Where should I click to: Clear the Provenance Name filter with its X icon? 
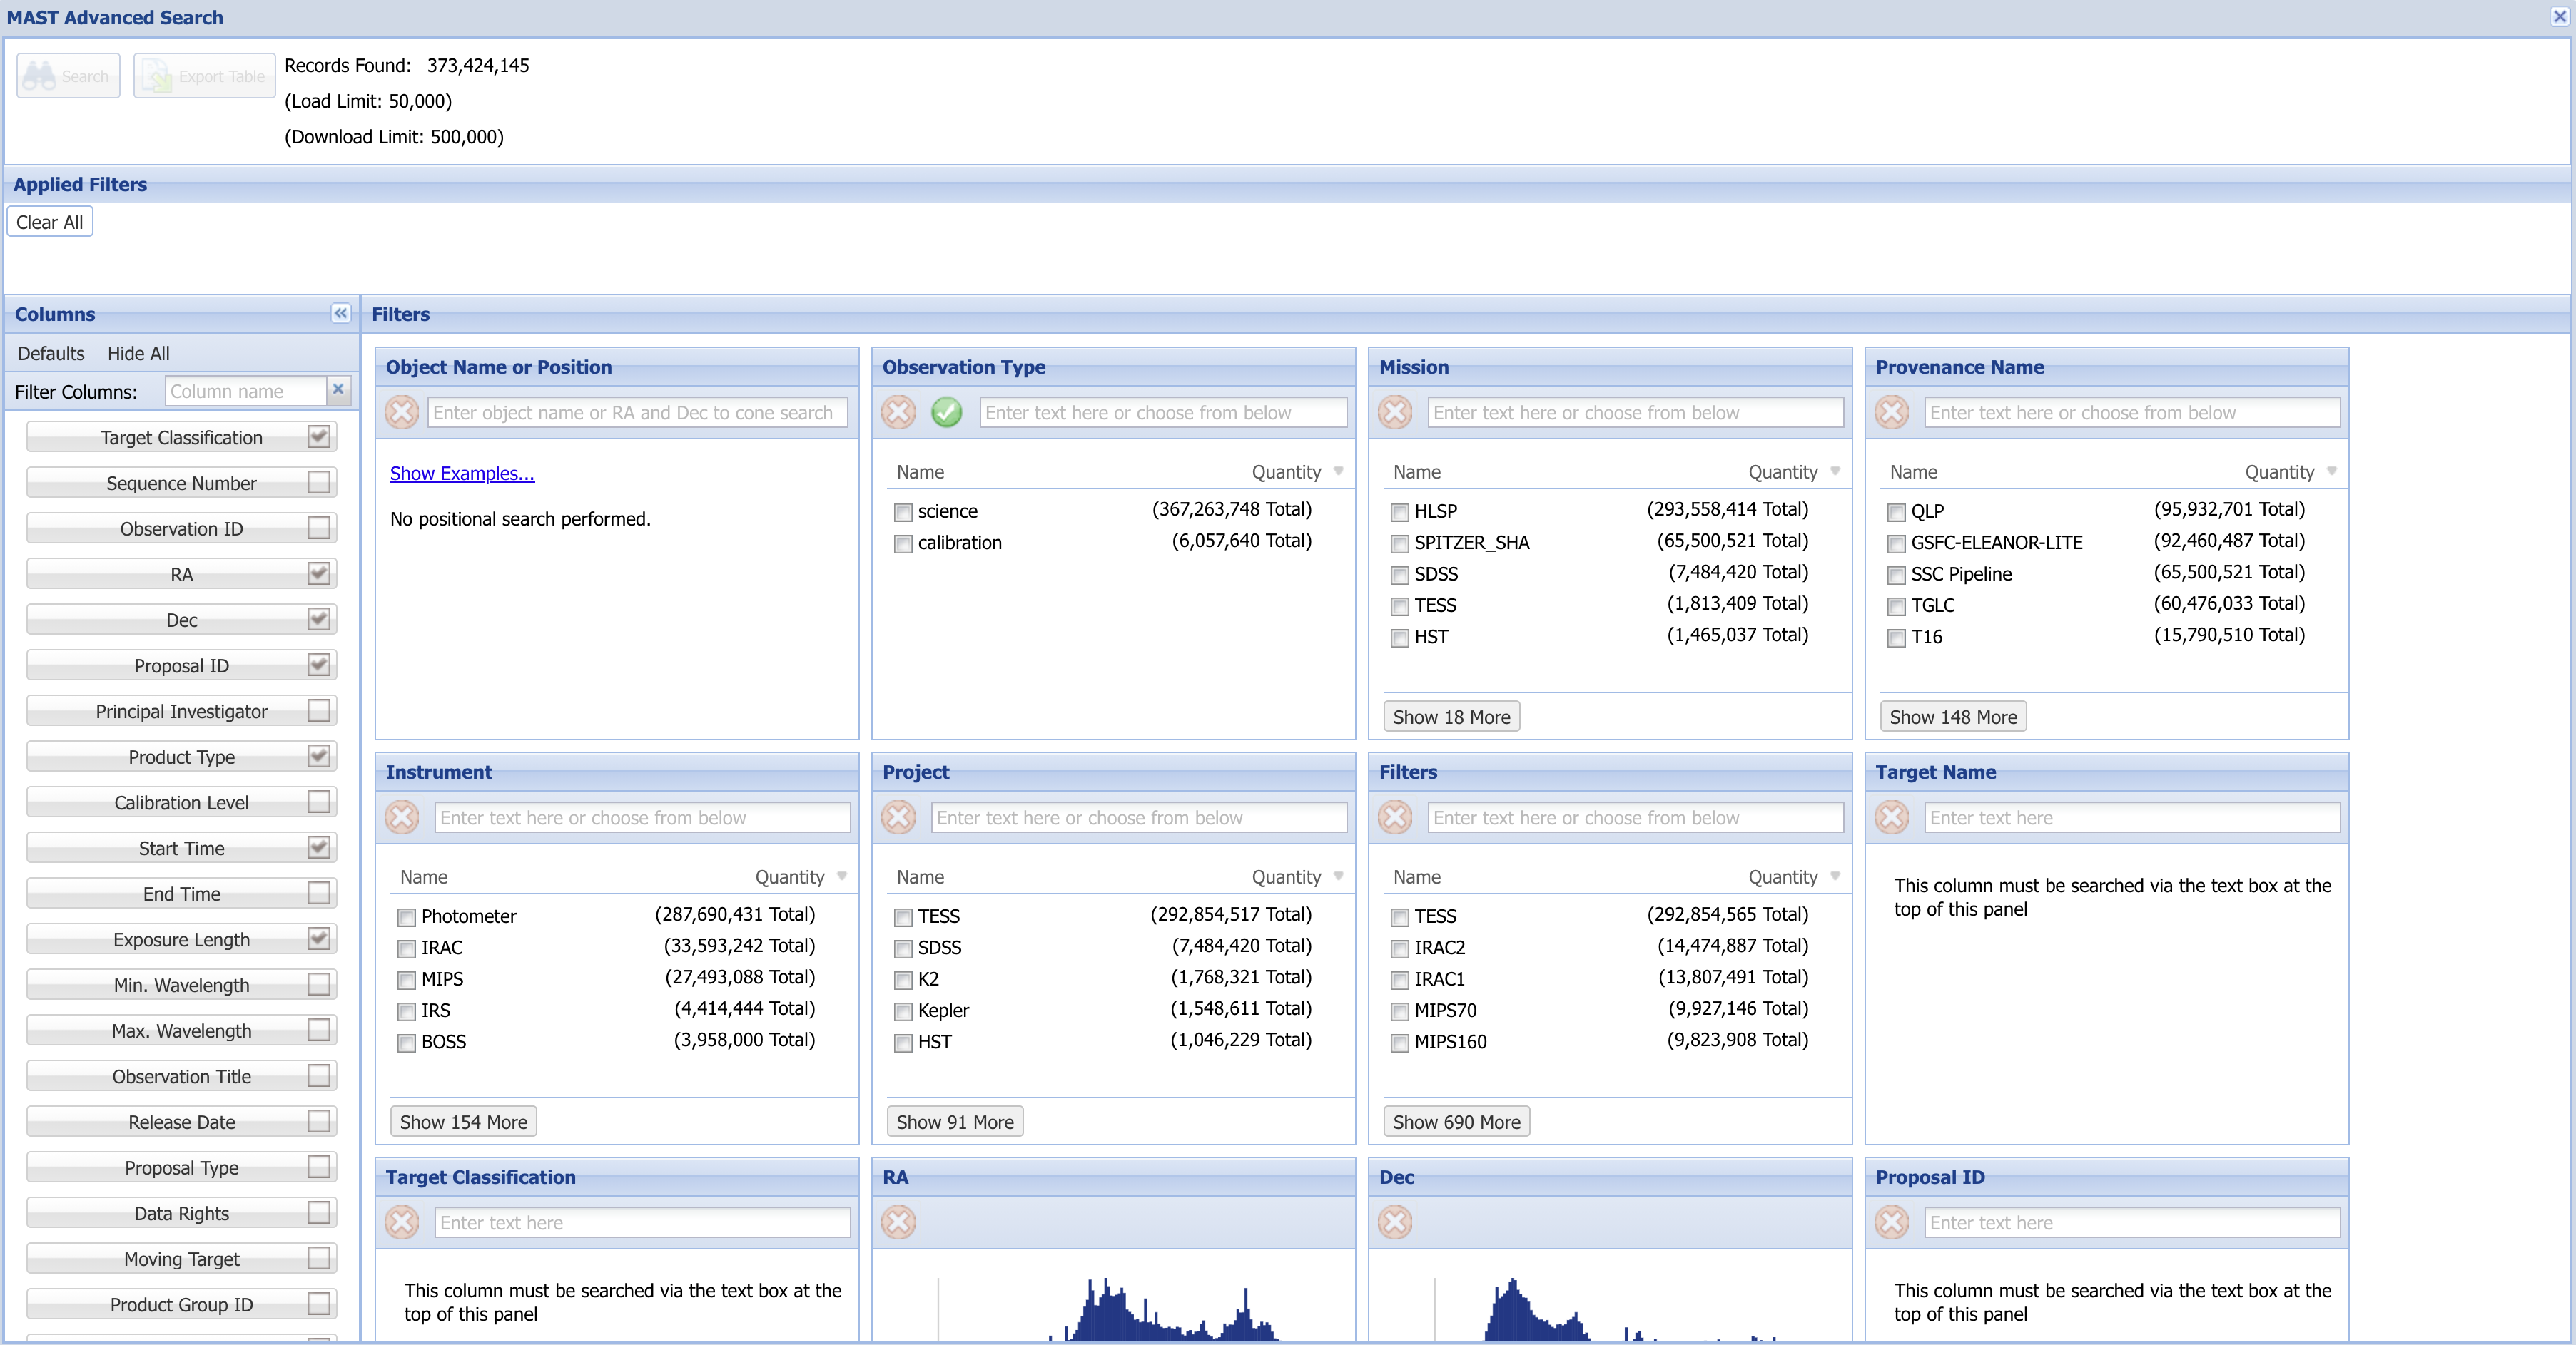[1891, 411]
